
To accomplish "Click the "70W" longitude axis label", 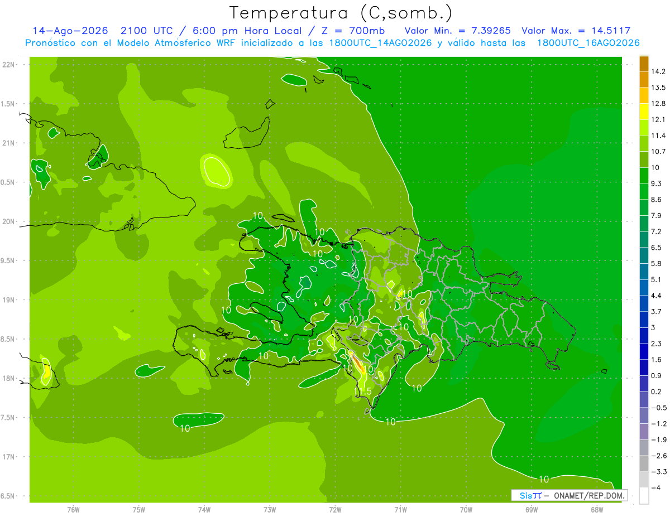I will (466, 510).
